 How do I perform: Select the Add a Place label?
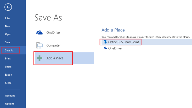click(x=55, y=58)
